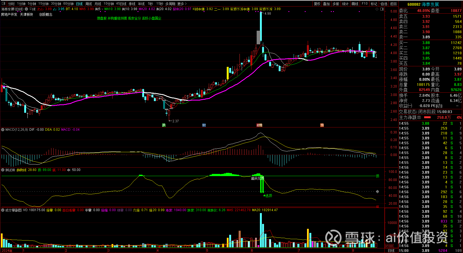The height and width of the screenshot is (253, 463).
Task: Open the 多周期 multi-period view
Action: click(x=170, y=4)
